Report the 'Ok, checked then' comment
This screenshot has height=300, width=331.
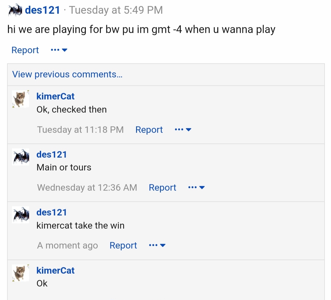(x=149, y=130)
